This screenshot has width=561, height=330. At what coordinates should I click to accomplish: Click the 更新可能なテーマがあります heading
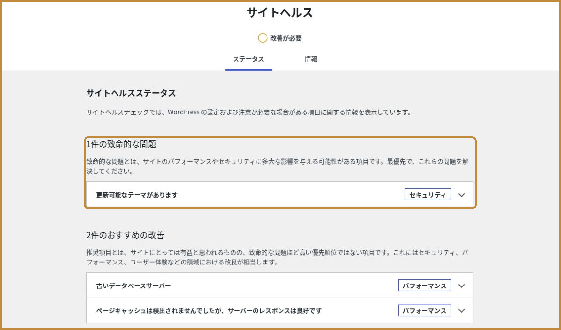tap(137, 195)
